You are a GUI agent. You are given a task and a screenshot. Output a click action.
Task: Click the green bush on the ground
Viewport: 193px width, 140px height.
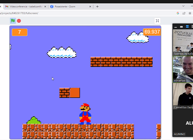34,120
